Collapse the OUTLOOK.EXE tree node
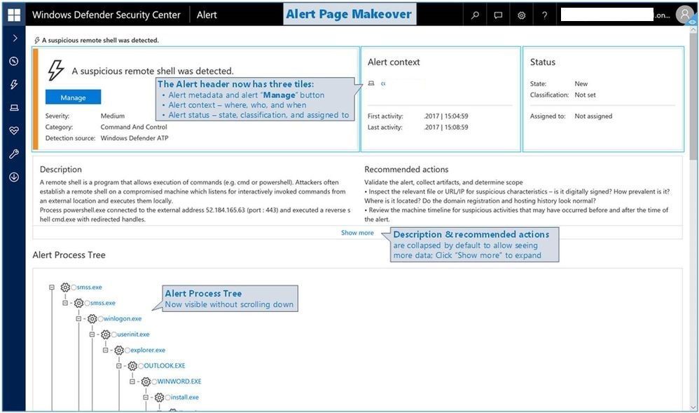This screenshot has width=699, height=413. point(118,366)
